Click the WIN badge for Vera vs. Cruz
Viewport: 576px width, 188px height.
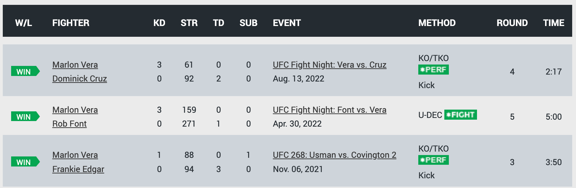pyautogui.click(x=25, y=71)
